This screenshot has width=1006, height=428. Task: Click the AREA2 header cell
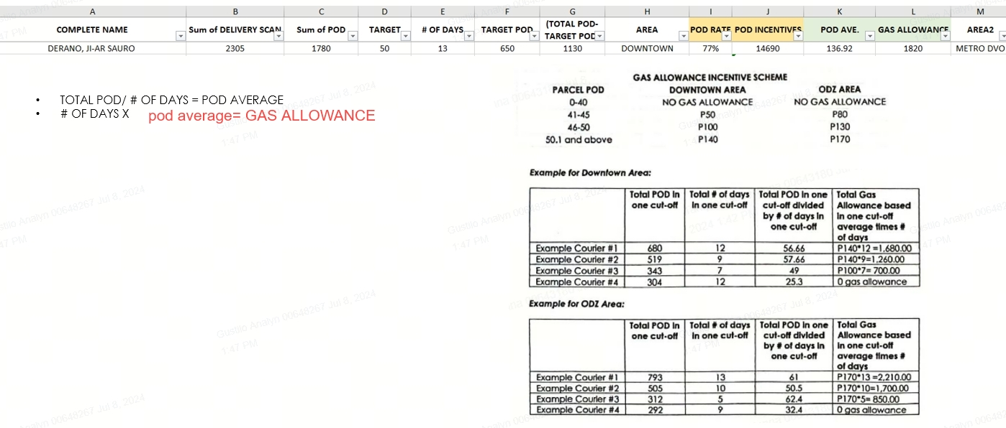click(979, 29)
